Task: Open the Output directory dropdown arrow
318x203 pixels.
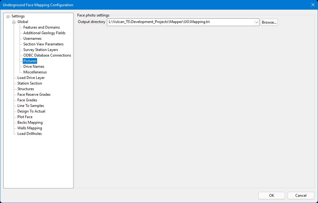Action: coord(256,22)
